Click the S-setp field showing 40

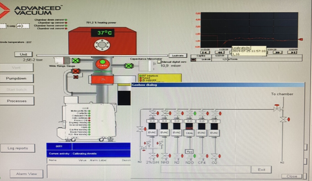(23, 26)
